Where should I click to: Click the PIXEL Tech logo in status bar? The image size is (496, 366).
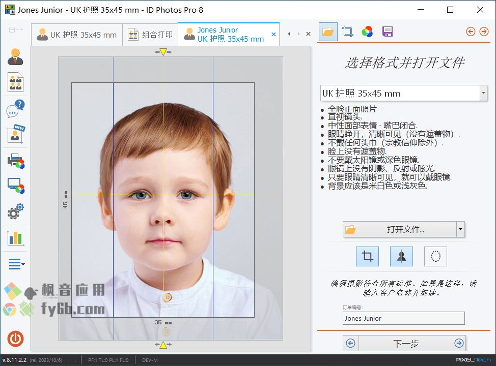tap(473, 360)
